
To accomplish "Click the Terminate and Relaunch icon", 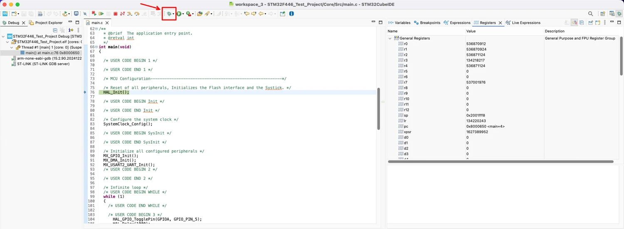I will [94, 14].
